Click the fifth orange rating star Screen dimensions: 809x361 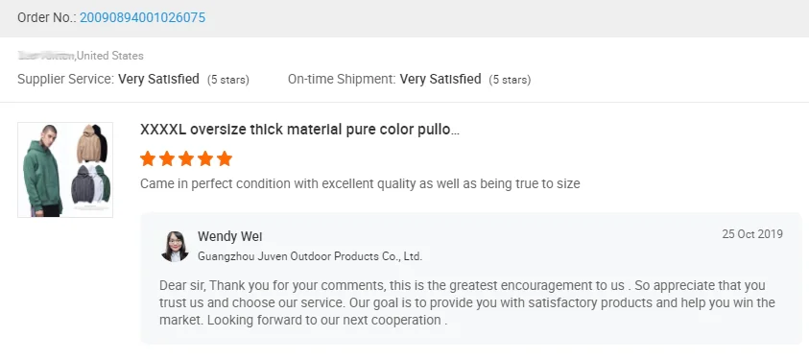pos(225,158)
